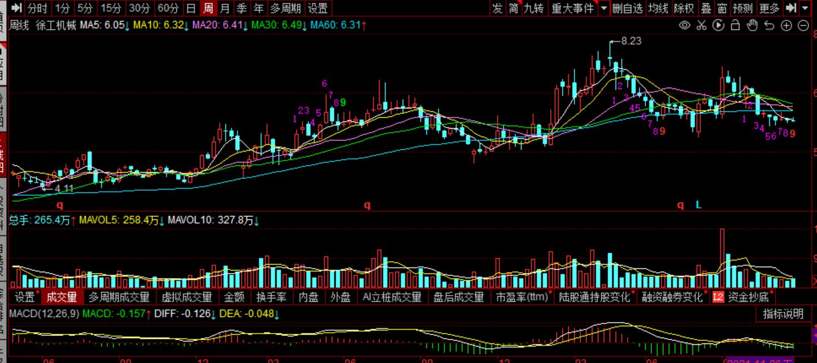Open indicator panel 设置 tab
The height and width of the screenshot is (363, 817).
pos(25,297)
